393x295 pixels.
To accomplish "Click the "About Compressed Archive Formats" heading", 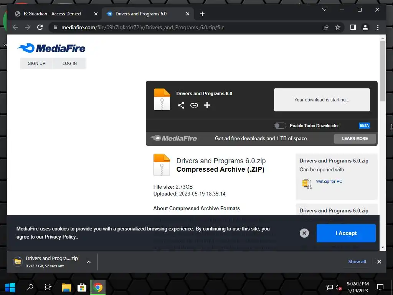I will (196, 209).
